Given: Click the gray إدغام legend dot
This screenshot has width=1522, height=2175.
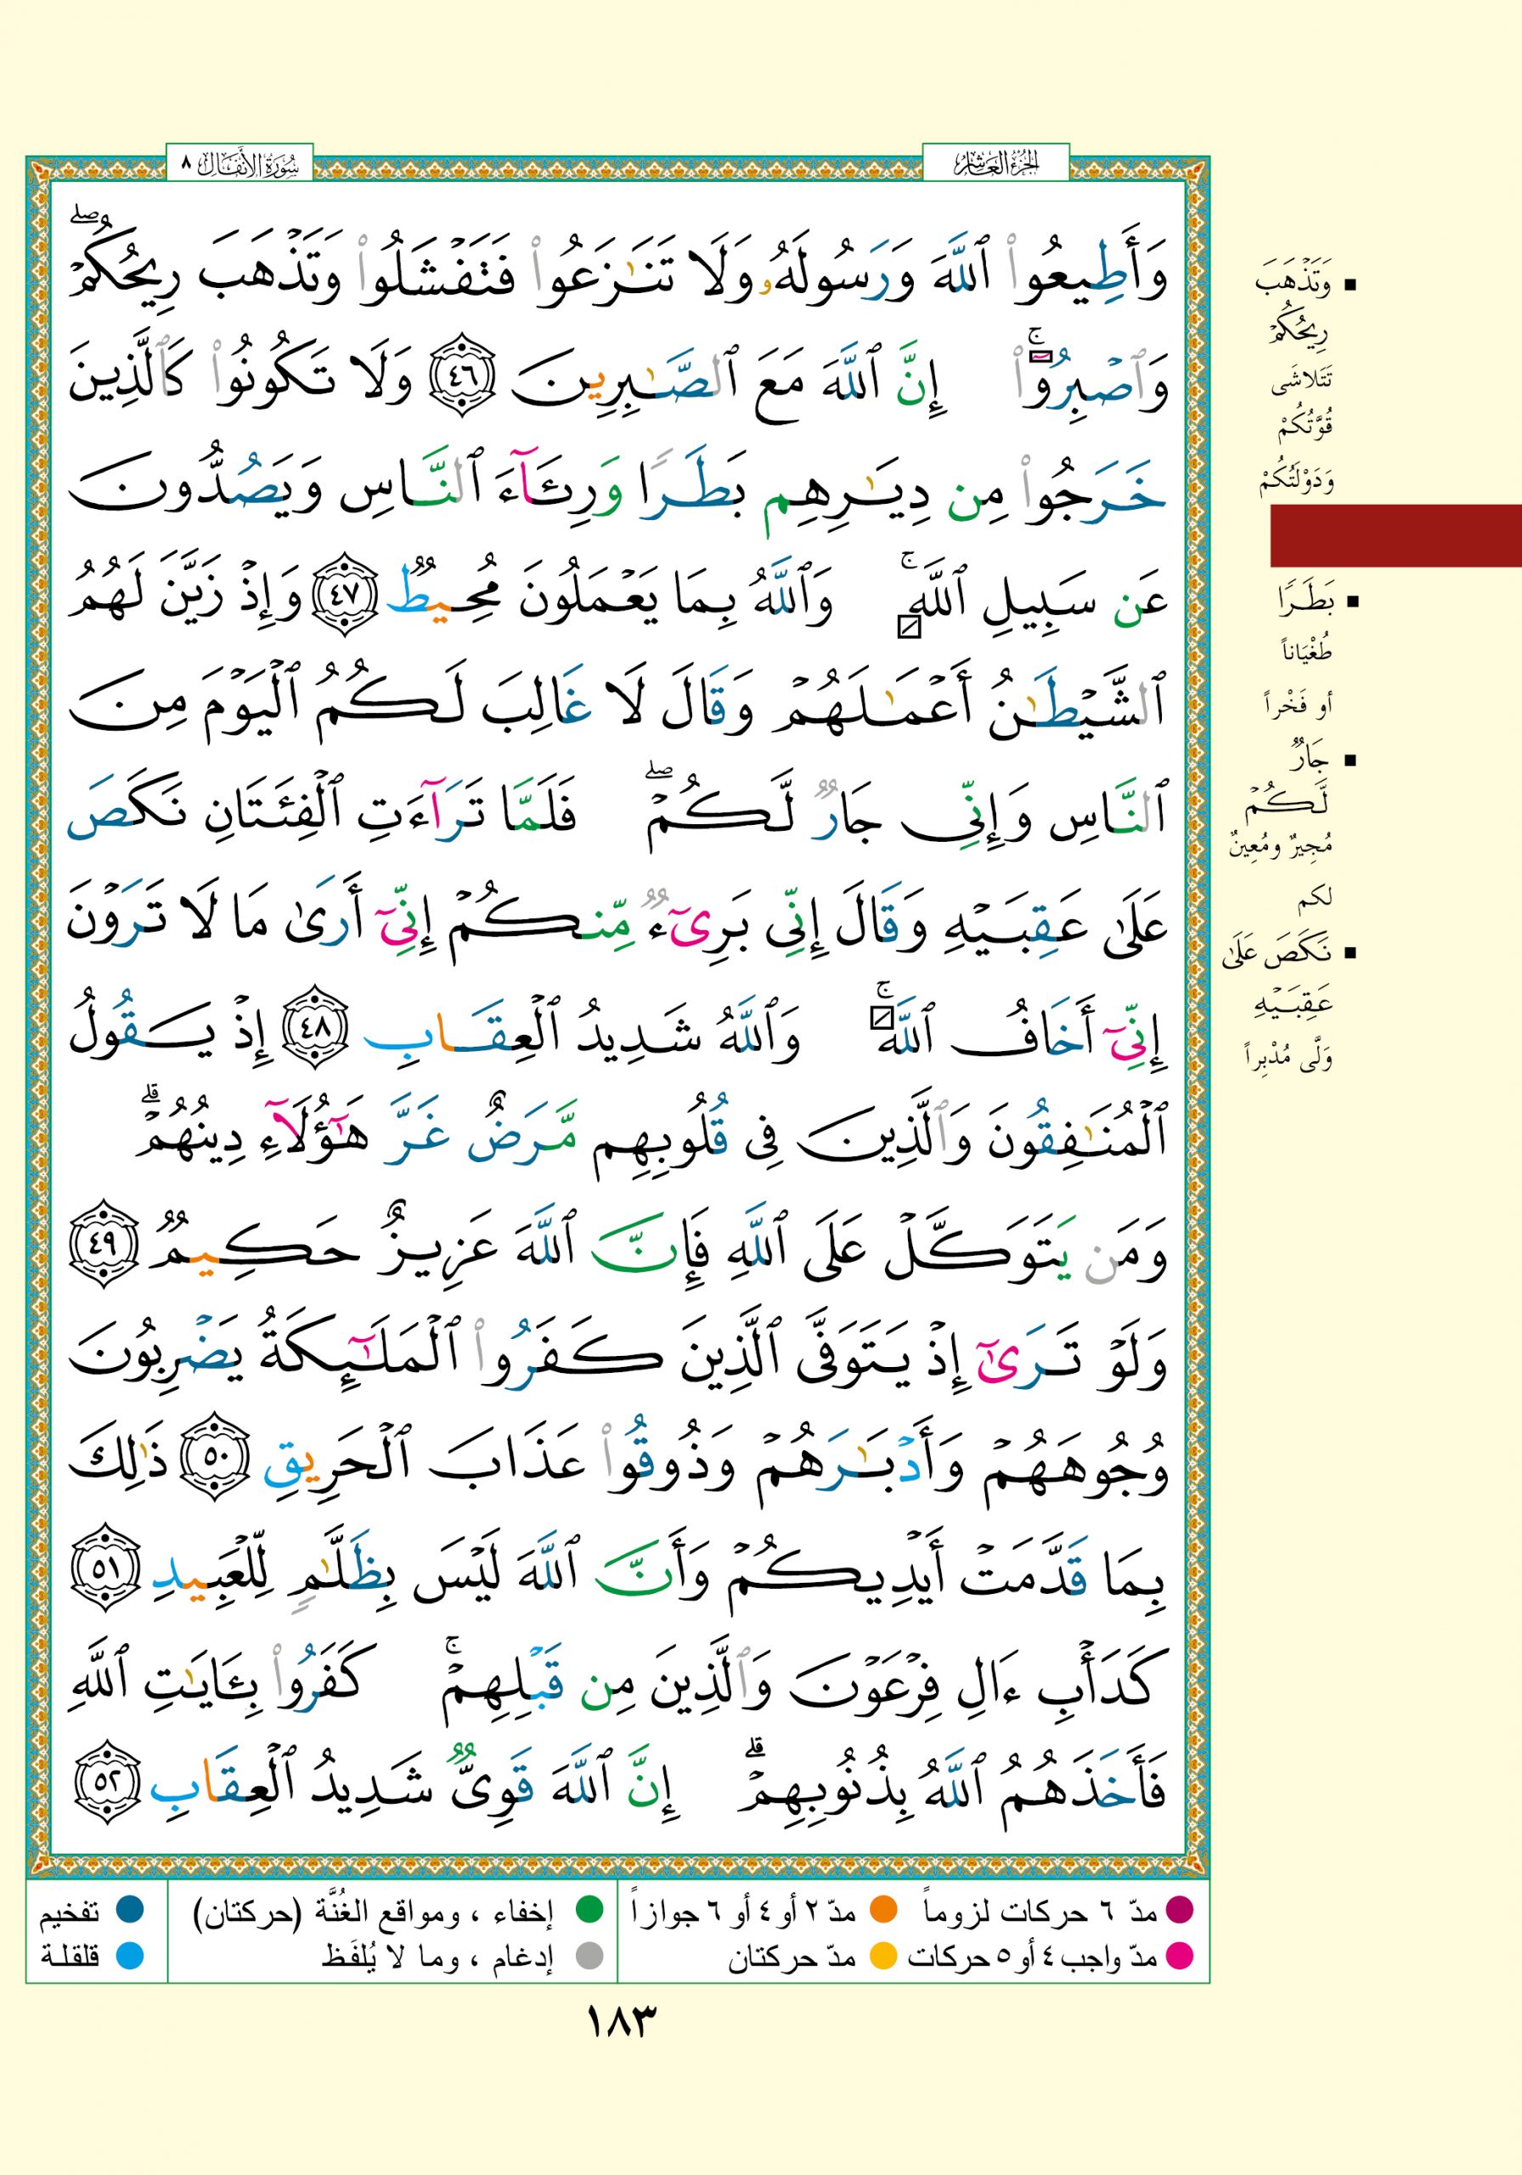Looking at the screenshot, I should point(590,1955).
